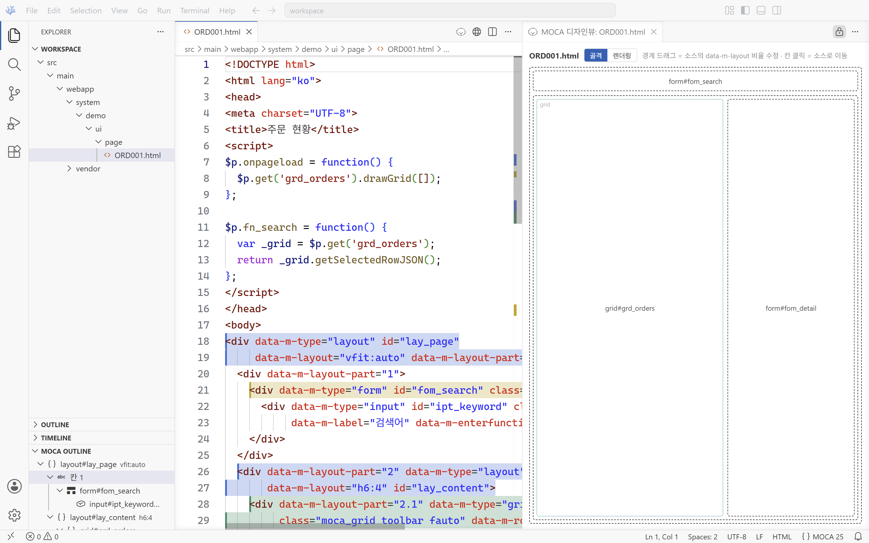Toggle the bottom Panel visibility
Image resolution: width=869 pixels, height=543 pixels.
761,11
